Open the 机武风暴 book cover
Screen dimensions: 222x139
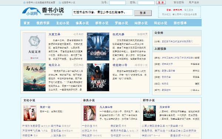98,47
